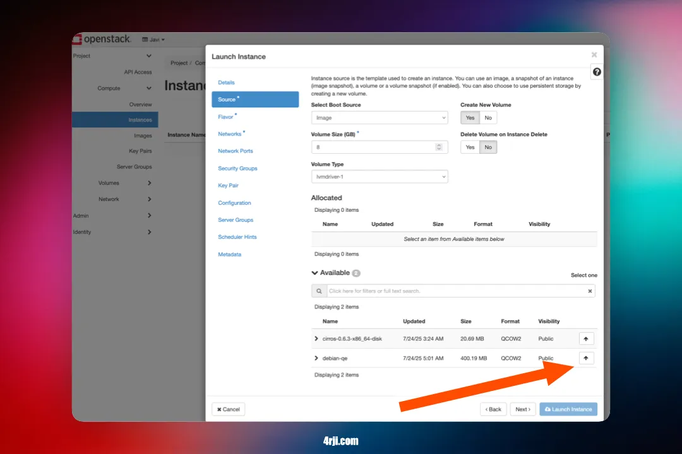
Task: Open the Volume Type dropdown showing lvmdriver-1
Action: 379,177
